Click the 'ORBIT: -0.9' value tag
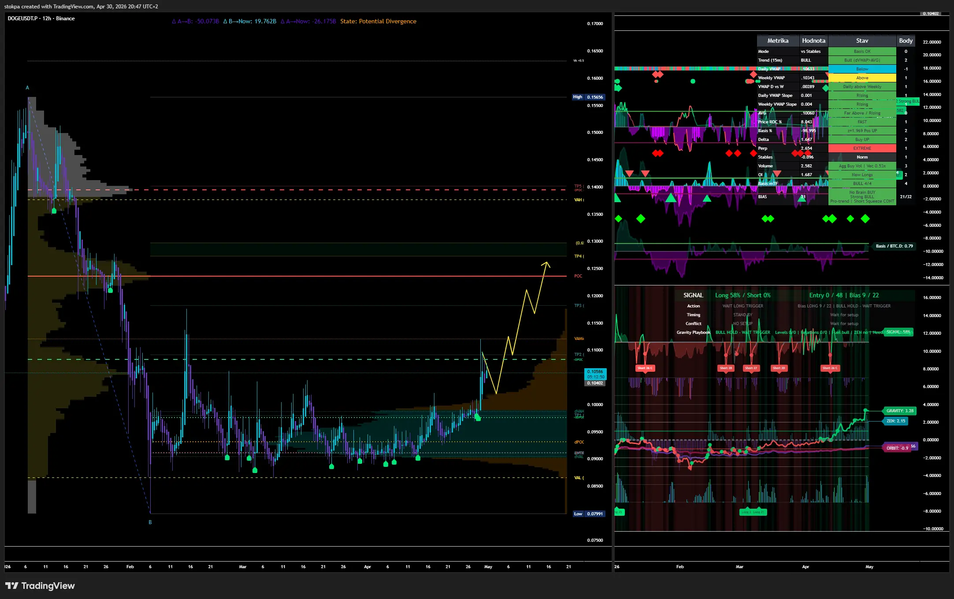Screen dimensions: 954x599 coord(897,448)
